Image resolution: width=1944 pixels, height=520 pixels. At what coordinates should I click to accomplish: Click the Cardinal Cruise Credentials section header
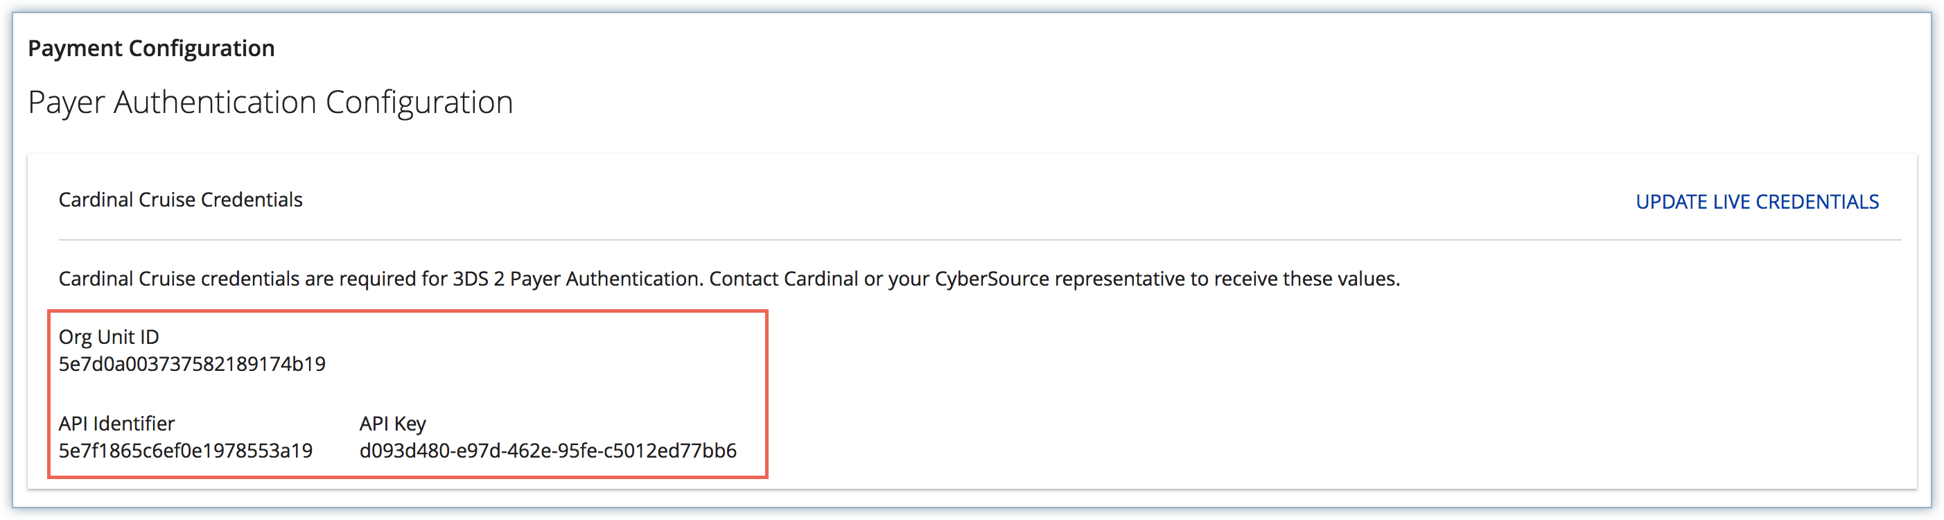coord(180,199)
